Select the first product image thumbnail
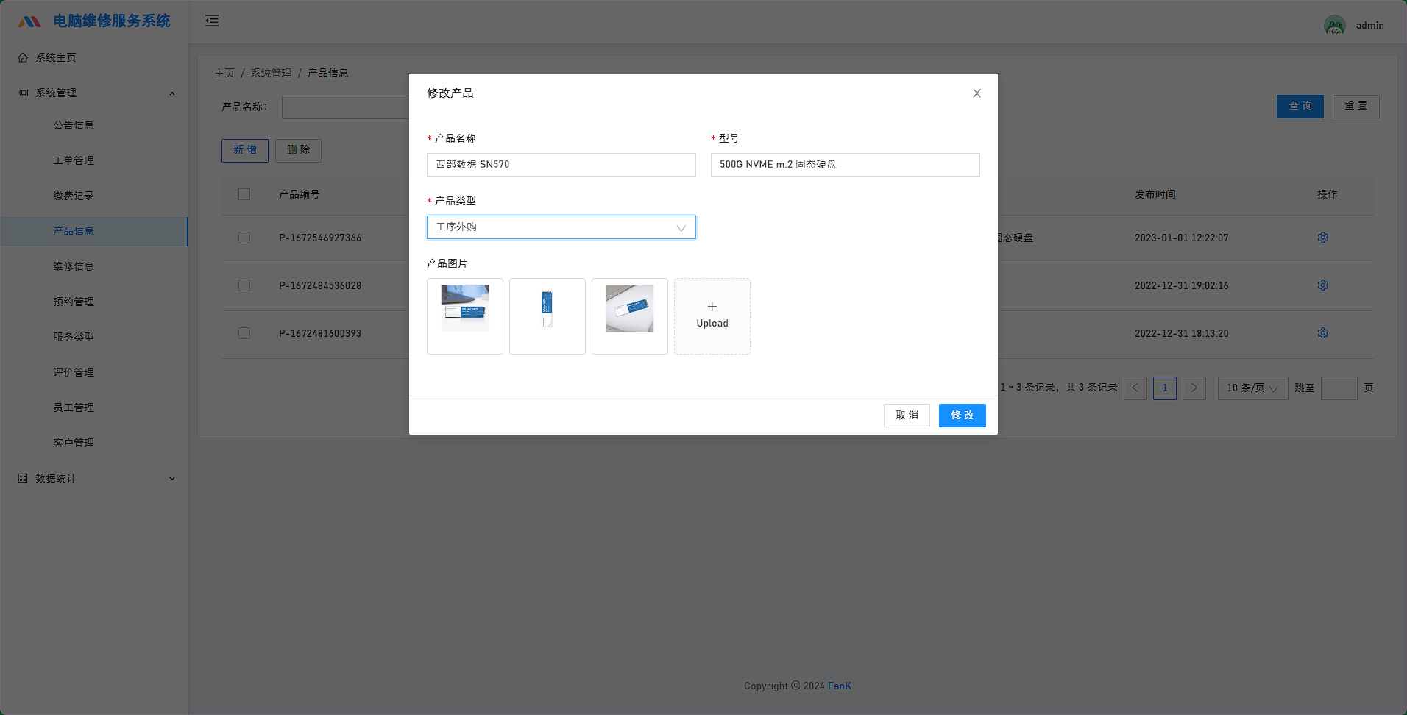 (x=465, y=316)
